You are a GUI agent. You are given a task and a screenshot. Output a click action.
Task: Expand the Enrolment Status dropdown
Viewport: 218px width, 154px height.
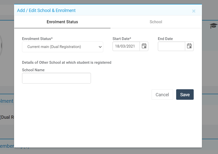(63, 47)
